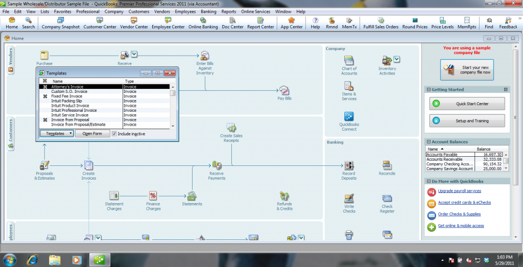Click the Templates list vertical scrollbar
The height and width of the screenshot is (267, 523).
173,106
